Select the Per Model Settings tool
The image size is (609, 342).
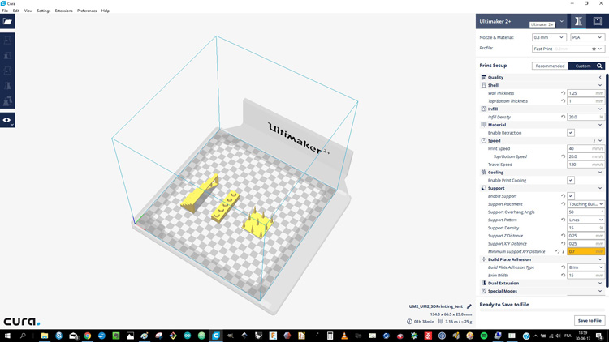coord(7,100)
